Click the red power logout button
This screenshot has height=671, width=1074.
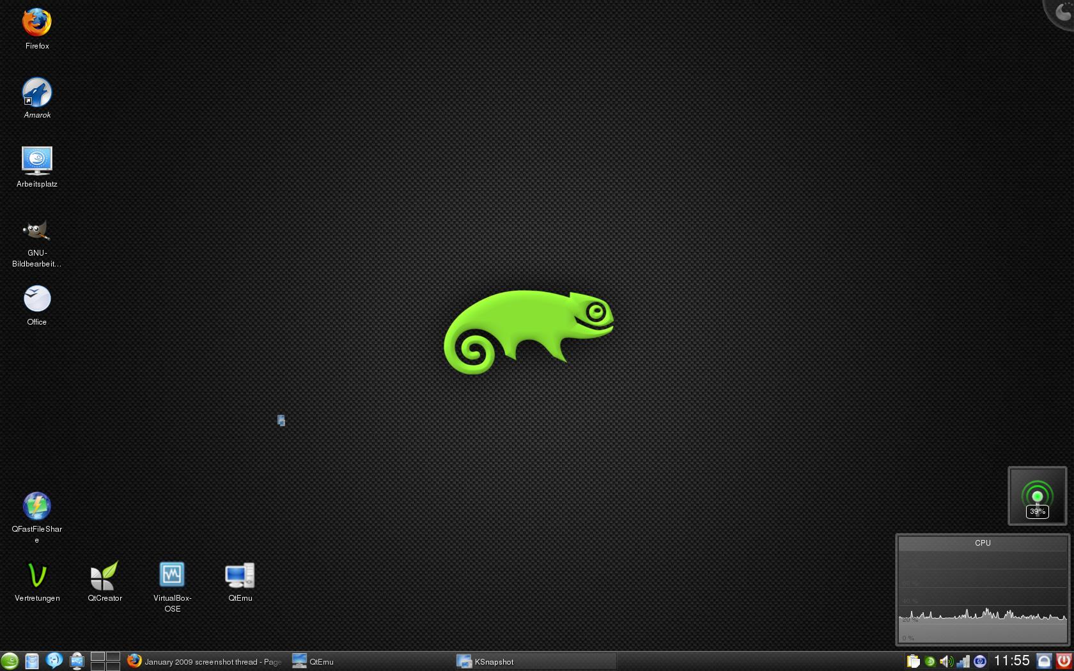[1064, 661]
